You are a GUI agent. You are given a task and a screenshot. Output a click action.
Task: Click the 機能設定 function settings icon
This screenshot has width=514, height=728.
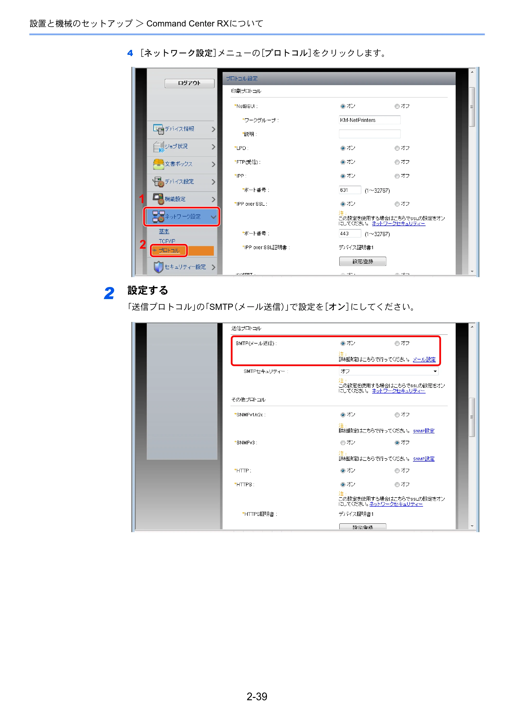tap(159, 199)
